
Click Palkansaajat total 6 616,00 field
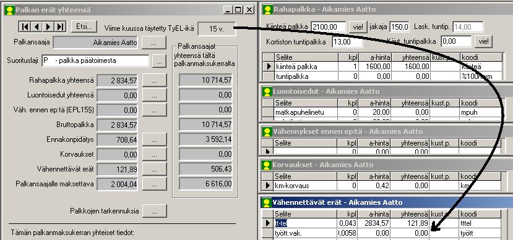click(x=205, y=184)
